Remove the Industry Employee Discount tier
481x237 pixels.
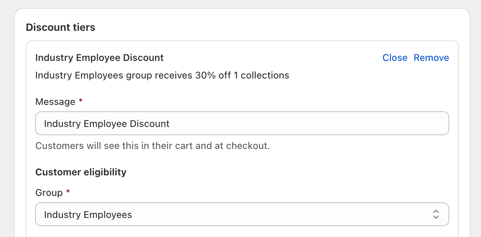coord(431,58)
